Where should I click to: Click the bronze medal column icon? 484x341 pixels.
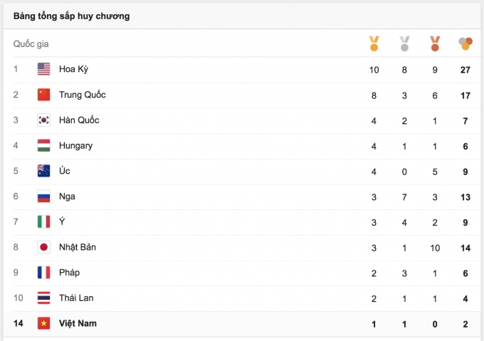point(435,43)
